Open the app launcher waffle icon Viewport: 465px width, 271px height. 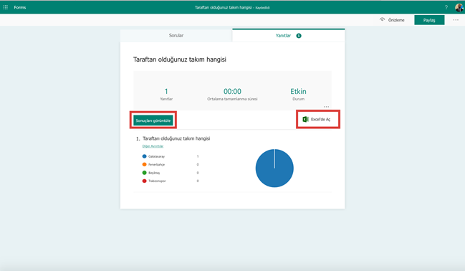click(5, 7)
